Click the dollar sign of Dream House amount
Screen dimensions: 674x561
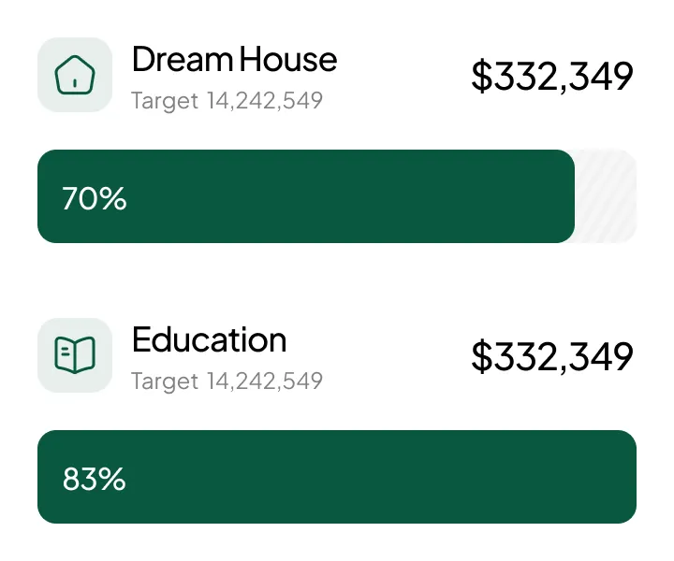pyautogui.click(x=481, y=77)
